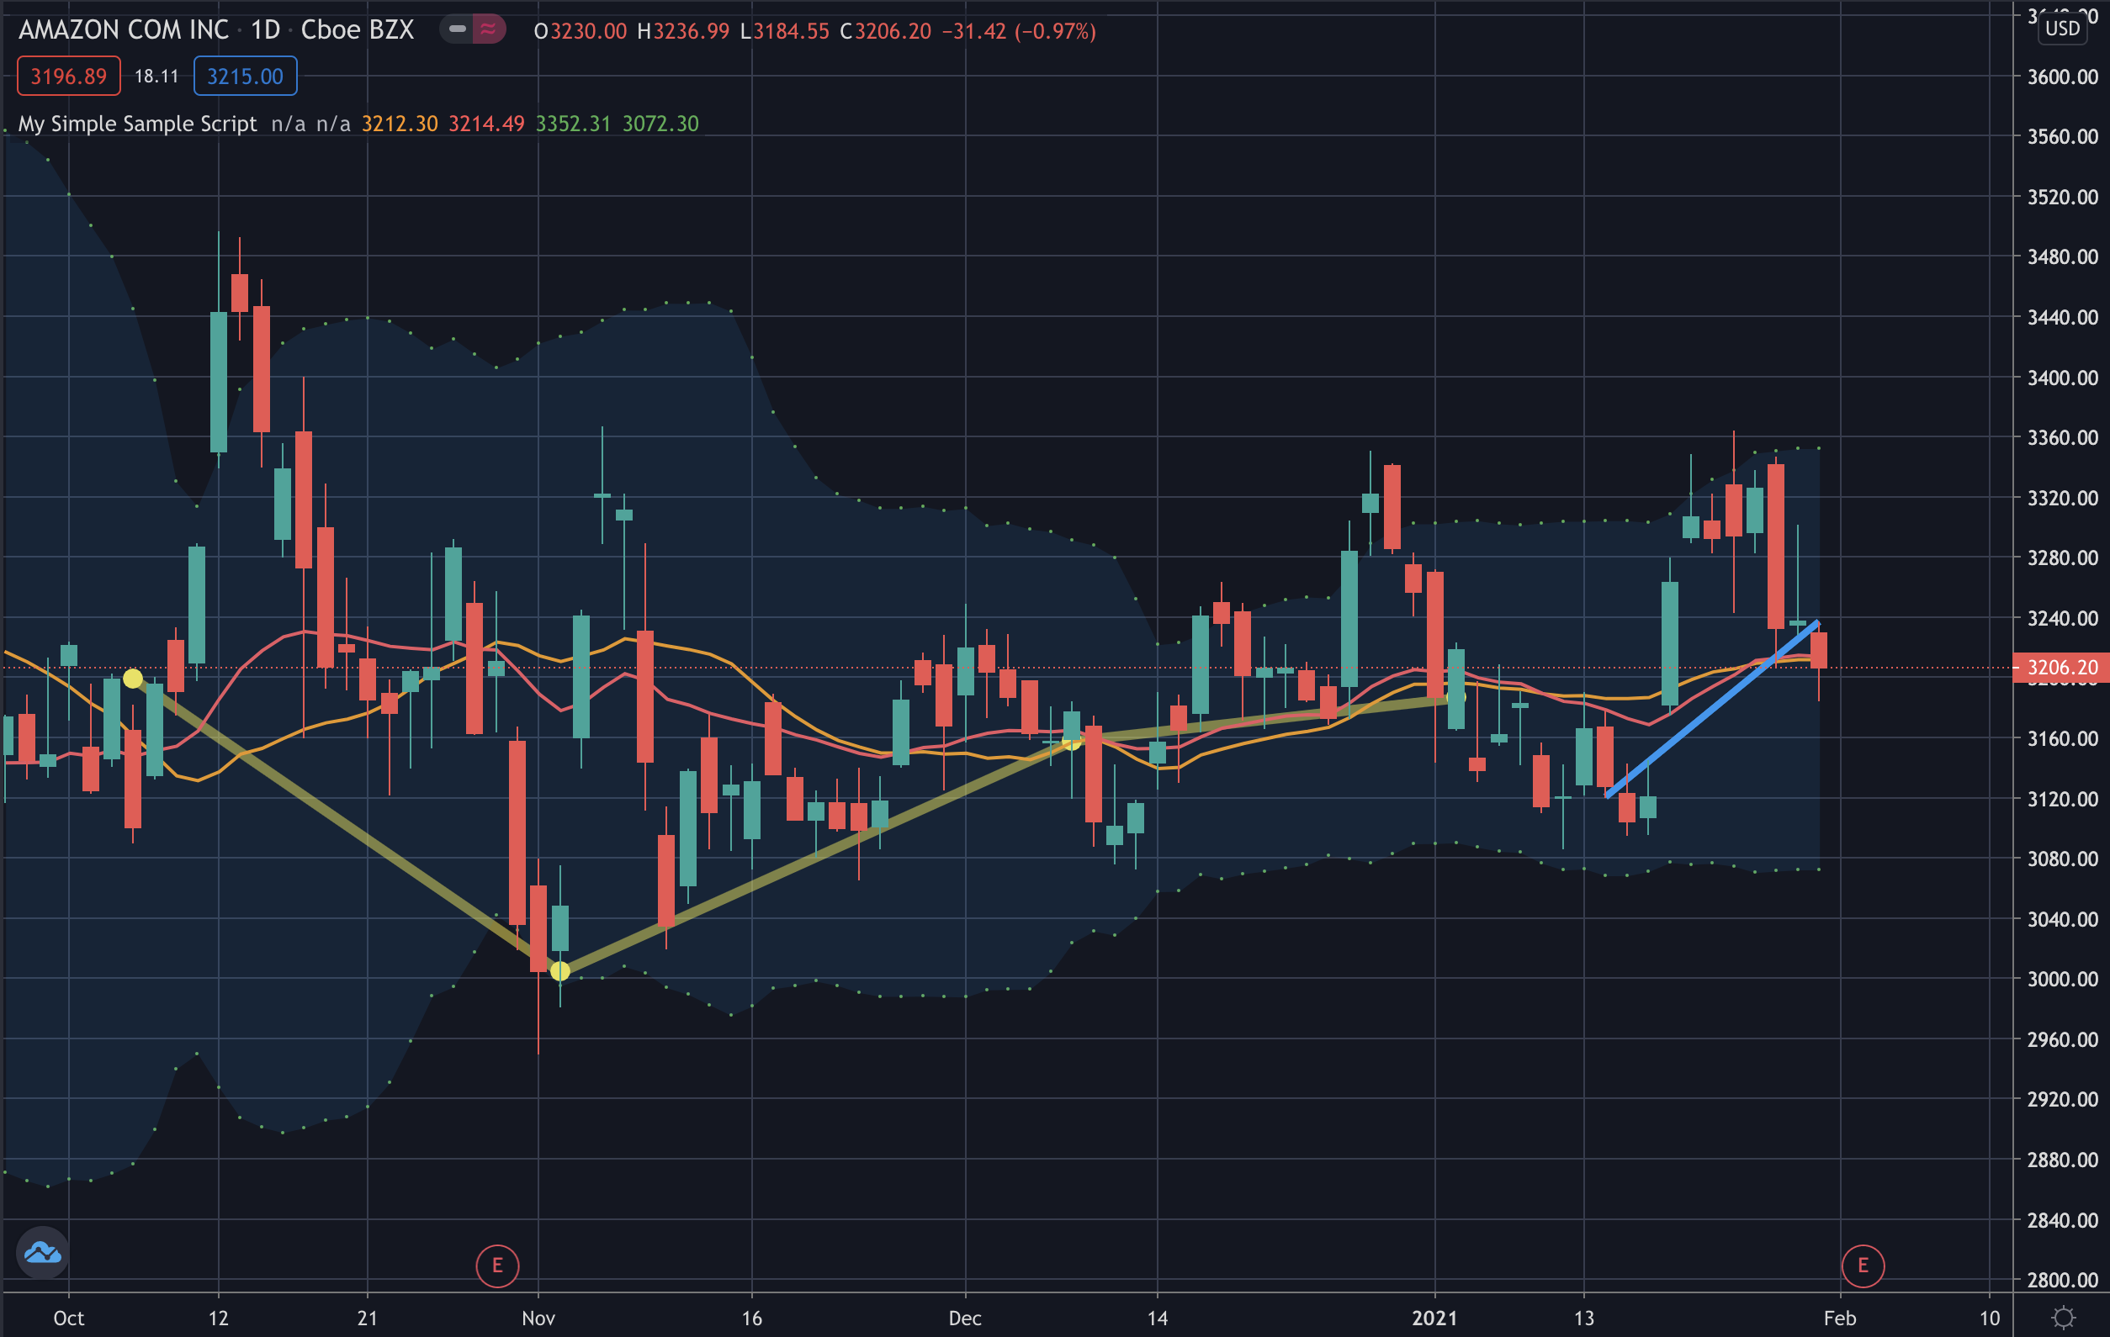Click the change value −31.42 (−0.97%)
2110x1337 pixels.
click(x=1018, y=31)
